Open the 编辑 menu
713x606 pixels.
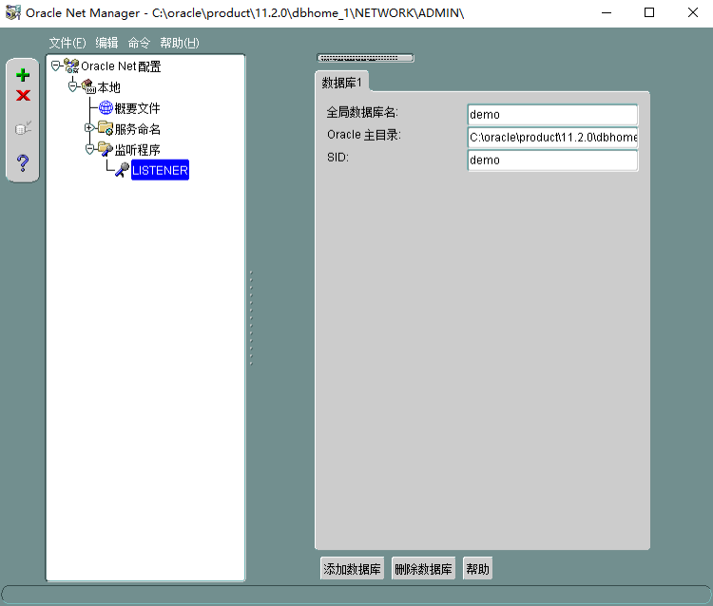pyautogui.click(x=106, y=43)
